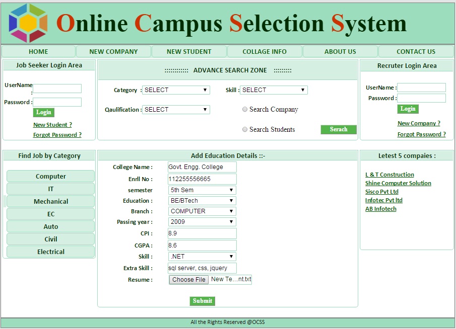This screenshot has height=329, width=456.
Task: Open the COLLAGE INFO menu item
Action: (x=265, y=51)
